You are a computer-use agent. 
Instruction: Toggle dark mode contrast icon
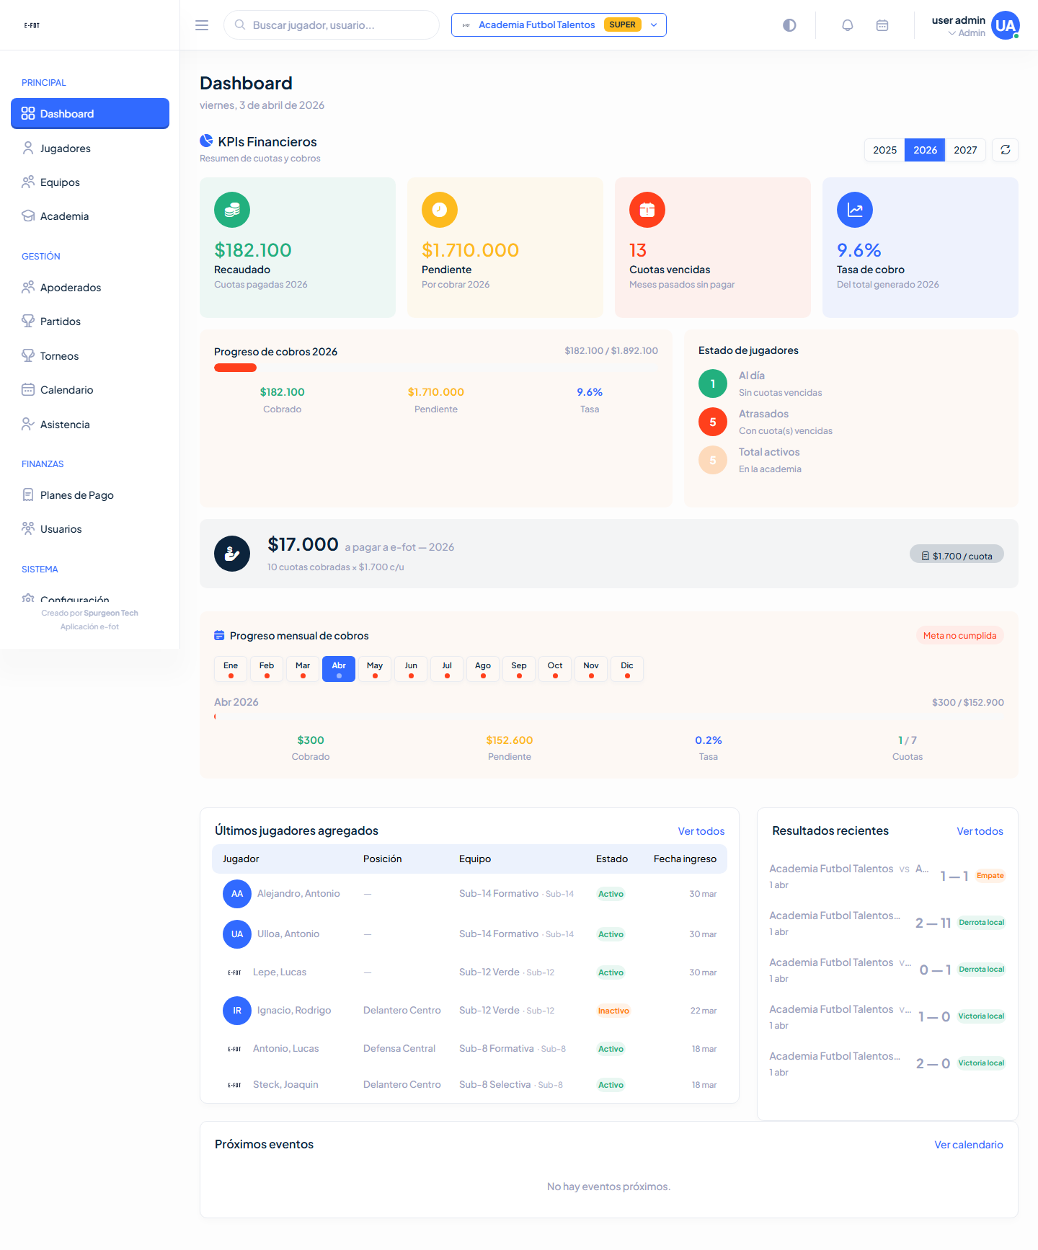(x=789, y=25)
